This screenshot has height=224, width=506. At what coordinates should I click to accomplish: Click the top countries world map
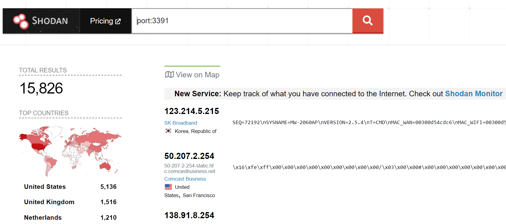[x=70, y=151]
